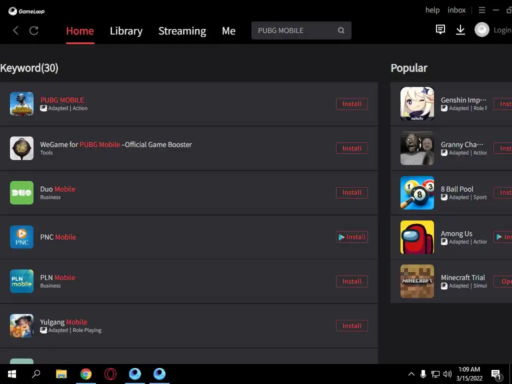Click the Duo Mobile title text
Screen dimensions: 512x384
click(x=58, y=189)
